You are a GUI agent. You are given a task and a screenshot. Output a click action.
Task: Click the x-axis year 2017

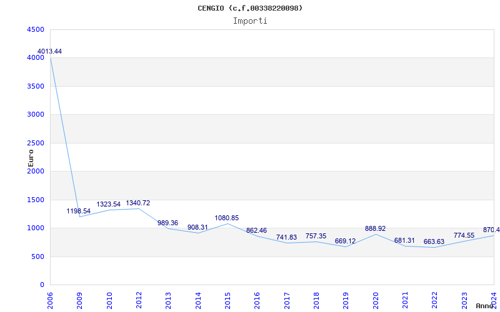pyautogui.click(x=287, y=301)
